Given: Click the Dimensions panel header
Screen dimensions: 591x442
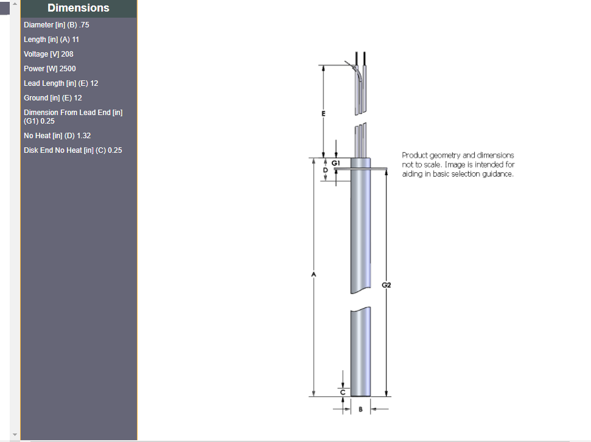Looking at the screenshot, I should pyautogui.click(x=79, y=8).
